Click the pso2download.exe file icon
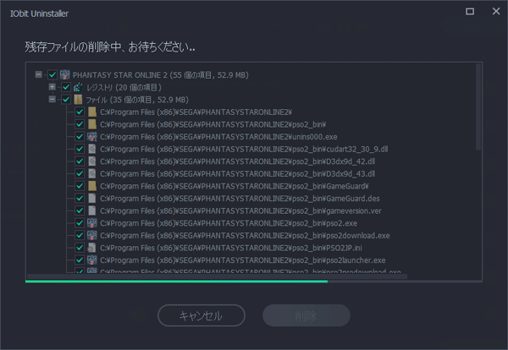 pos(92,235)
